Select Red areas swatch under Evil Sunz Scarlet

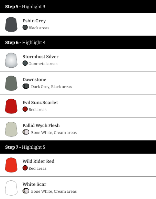[25, 109]
